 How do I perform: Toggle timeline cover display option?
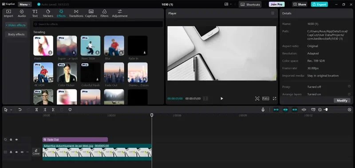coord(313,109)
